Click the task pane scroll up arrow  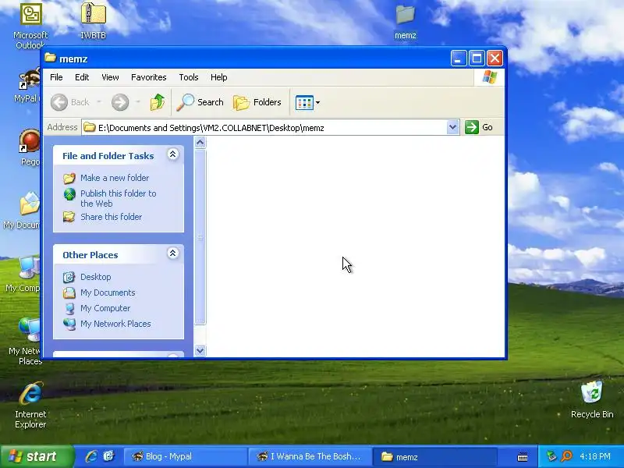point(200,142)
